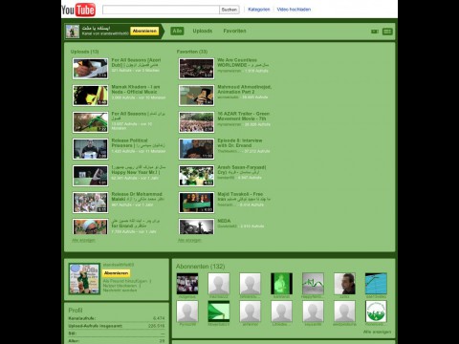Click the Favoriten (33) section heading
Image resolution: width=459 pixels, height=344 pixels.
coord(192,52)
